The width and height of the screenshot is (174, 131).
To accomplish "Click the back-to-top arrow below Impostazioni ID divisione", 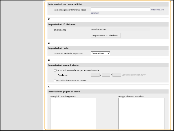I will tap(49, 43).
